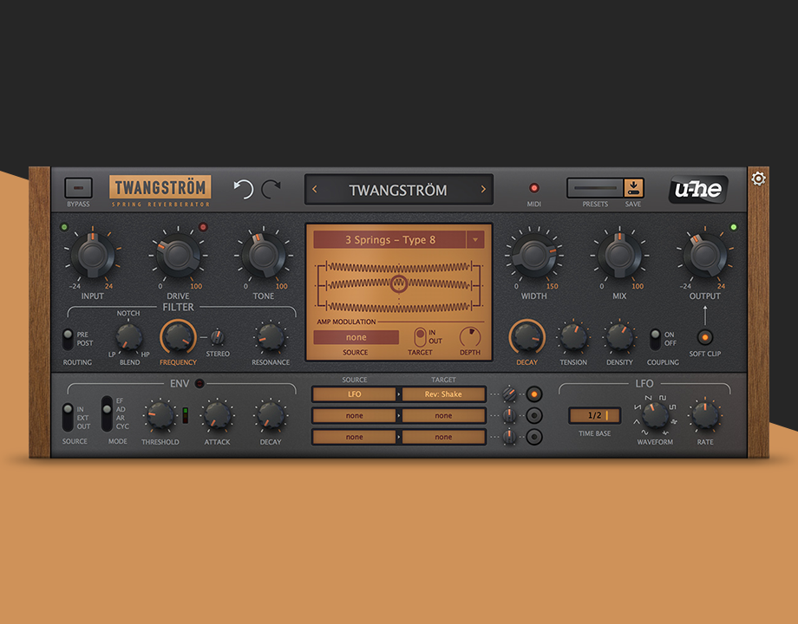Click the spring center circle in display

tap(399, 283)
